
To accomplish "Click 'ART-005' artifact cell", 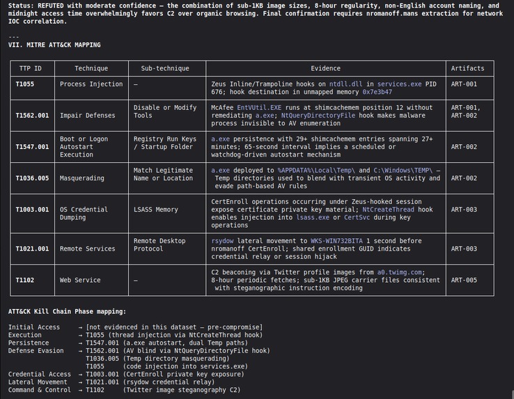I will [464, 280].
